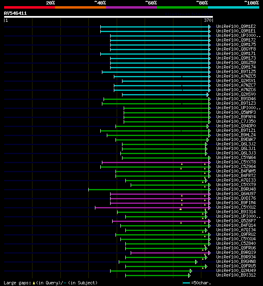Select the UniRef100_B9FNY4 label
The image size is (263, 286).
(x=236, y=117)
